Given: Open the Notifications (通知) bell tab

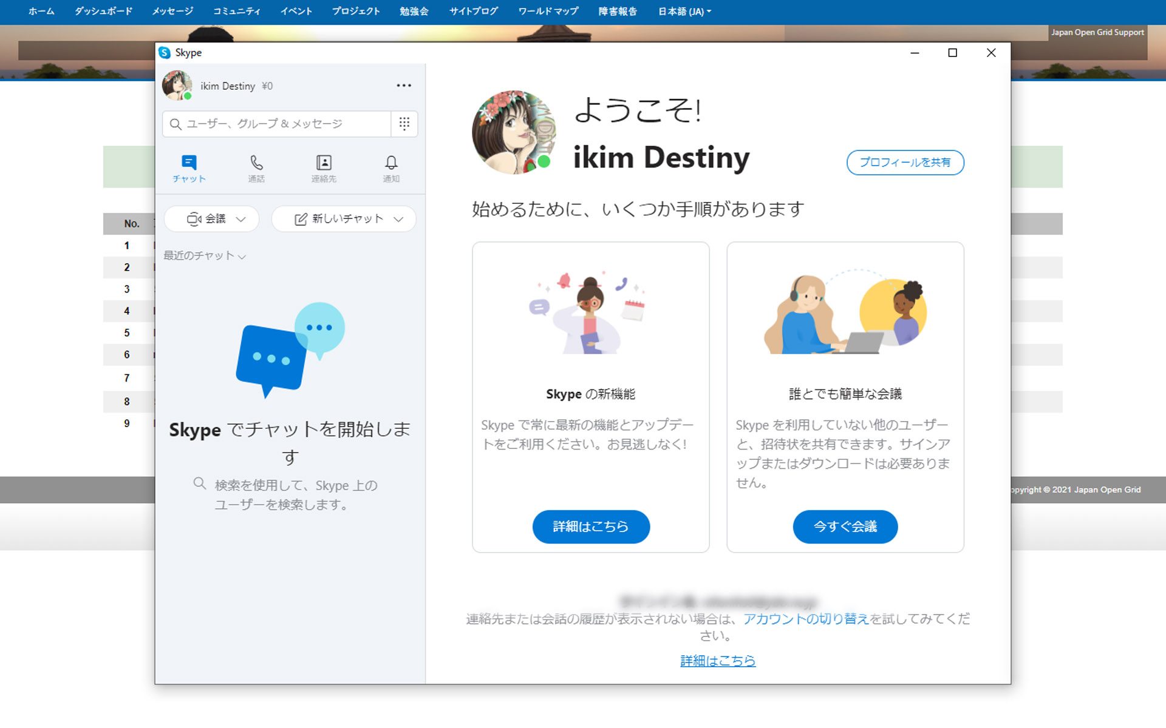Looking at the screenshot, I should pos(391,169).
